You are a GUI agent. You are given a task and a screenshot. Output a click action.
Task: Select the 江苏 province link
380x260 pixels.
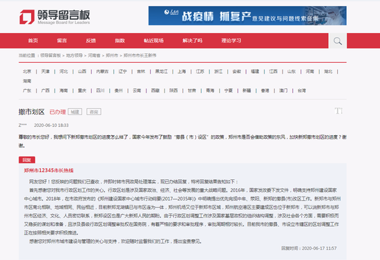pos(200,71)
